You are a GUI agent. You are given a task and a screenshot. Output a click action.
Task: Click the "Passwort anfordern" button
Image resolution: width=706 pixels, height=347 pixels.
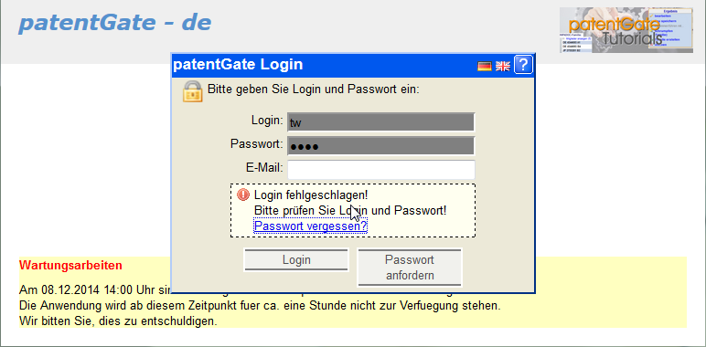pos(410,268)
